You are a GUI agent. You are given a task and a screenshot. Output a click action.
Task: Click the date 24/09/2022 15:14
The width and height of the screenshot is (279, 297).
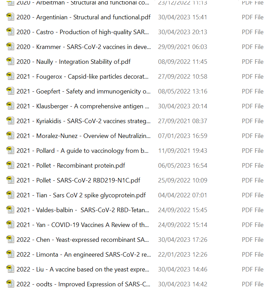click(183, 225)
